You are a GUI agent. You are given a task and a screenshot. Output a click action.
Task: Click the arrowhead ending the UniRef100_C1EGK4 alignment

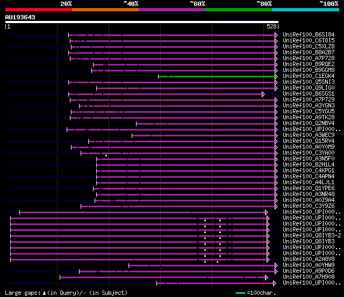pos(276,76)
